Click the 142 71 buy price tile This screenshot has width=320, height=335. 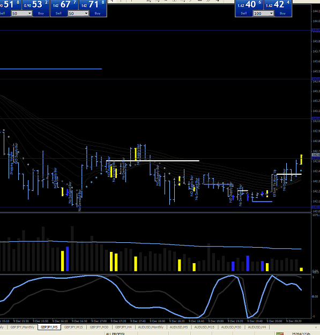click(93, 5)
